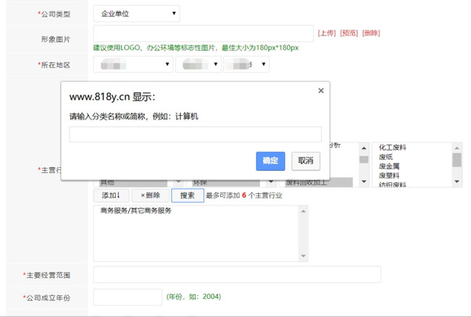Click the 取消 button in the dialog
471x317 pixels.
point(306,161)
